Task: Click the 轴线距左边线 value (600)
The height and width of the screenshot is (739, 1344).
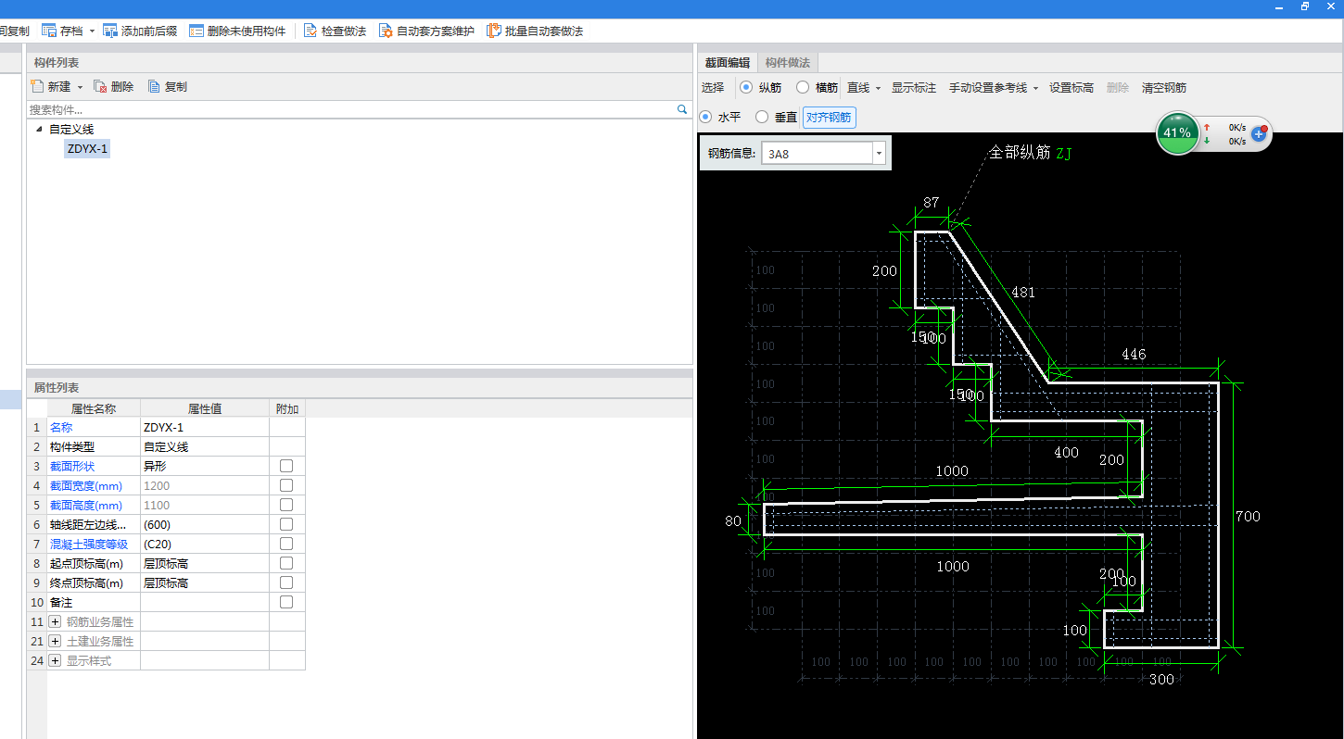Action: [204, 525]
